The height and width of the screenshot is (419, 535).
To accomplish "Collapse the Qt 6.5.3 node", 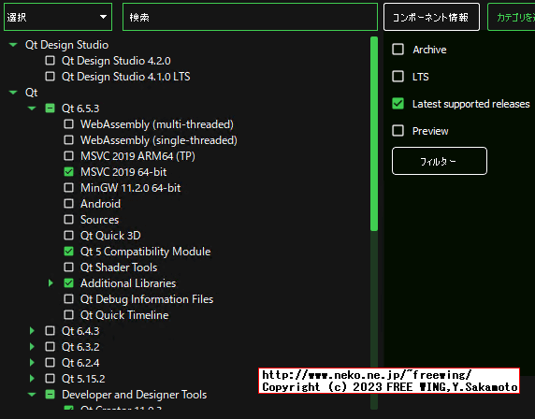I will pyautogui.click(x=32, y=108).
